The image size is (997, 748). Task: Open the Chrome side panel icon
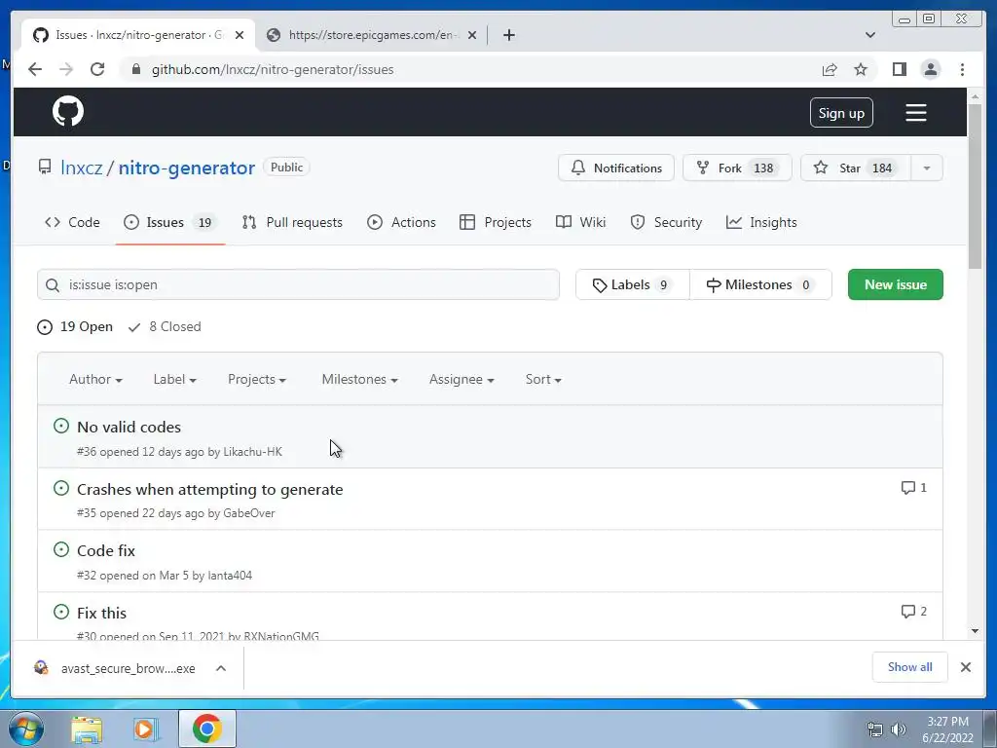(x=899, y=69)
